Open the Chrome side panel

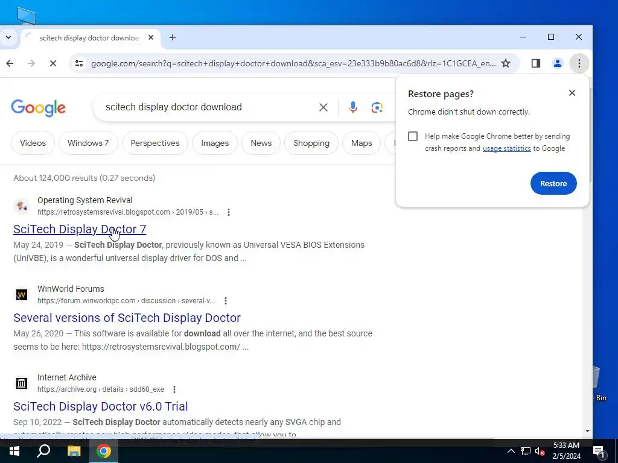point(536,63)
